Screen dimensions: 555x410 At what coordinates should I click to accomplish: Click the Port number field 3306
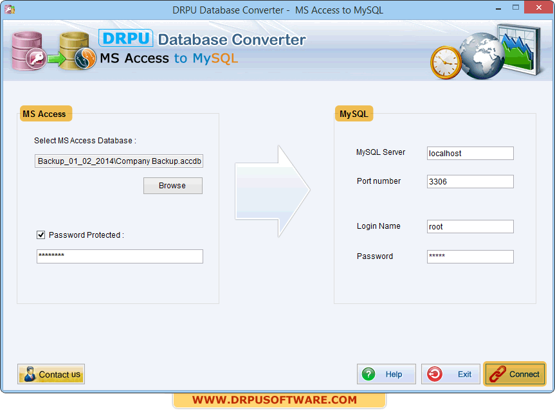point(470,181)
